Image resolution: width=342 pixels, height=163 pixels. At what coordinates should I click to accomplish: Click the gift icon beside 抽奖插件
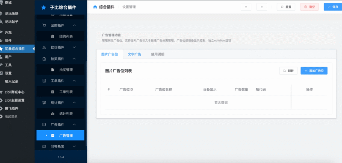(x=44, y=59)
